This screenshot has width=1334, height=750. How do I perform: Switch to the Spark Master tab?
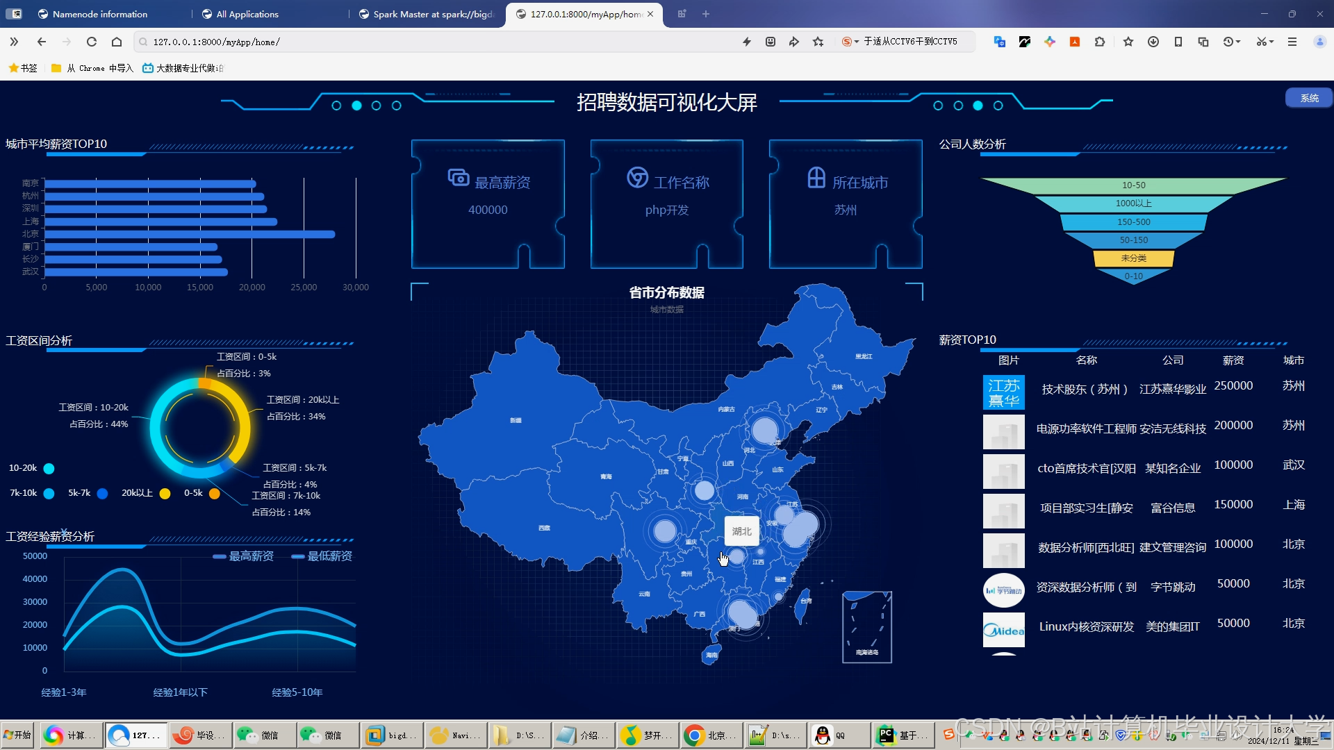(x=432, y=14)
